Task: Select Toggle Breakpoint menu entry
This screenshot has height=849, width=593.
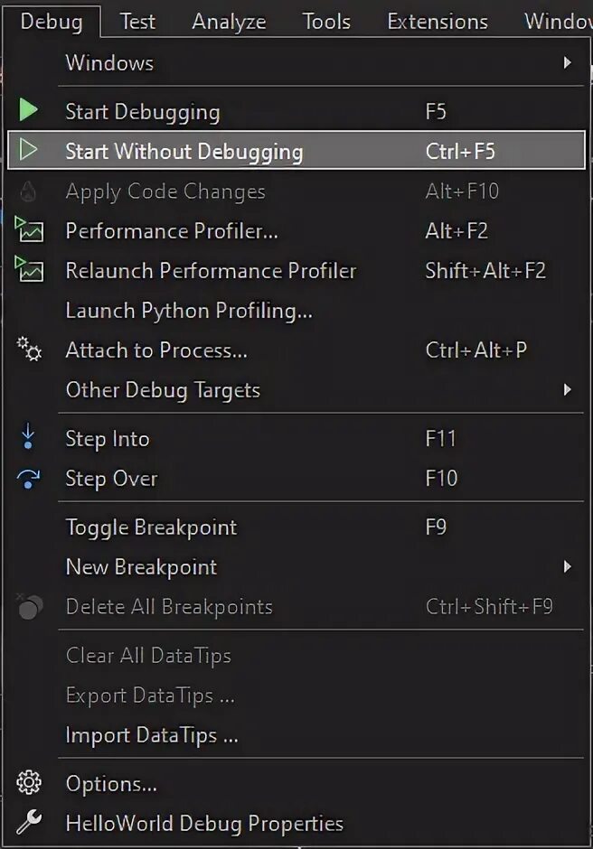Action: click(151, 527)
